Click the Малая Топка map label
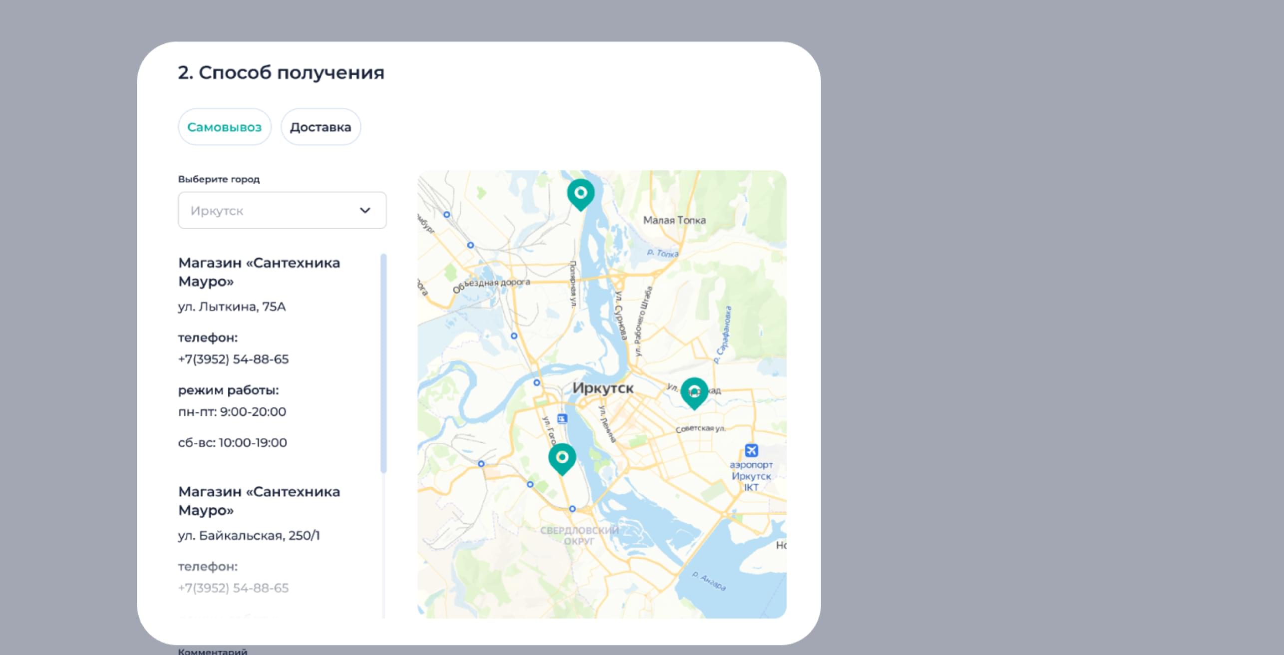Image resolution: width=1284 pixels, height=655 pixels. pos(674,220)
